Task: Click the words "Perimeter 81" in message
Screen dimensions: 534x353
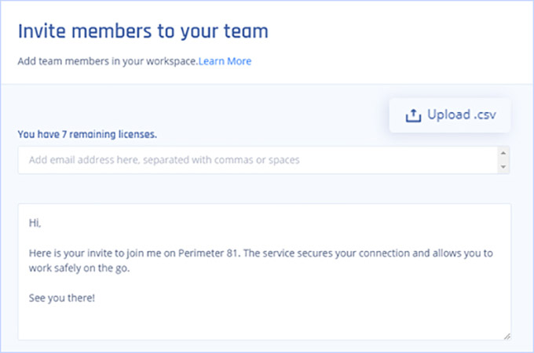Action: coord(207,253)
